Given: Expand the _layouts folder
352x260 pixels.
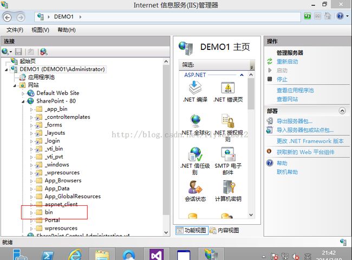Looking at the screenshot, I should point(31,134).
